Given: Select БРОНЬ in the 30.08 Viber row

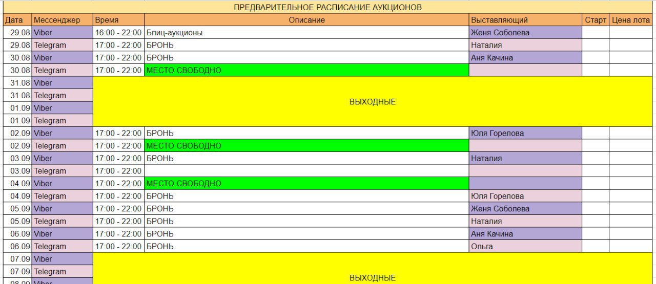Looking at the screenshot, I should point(306,58).
